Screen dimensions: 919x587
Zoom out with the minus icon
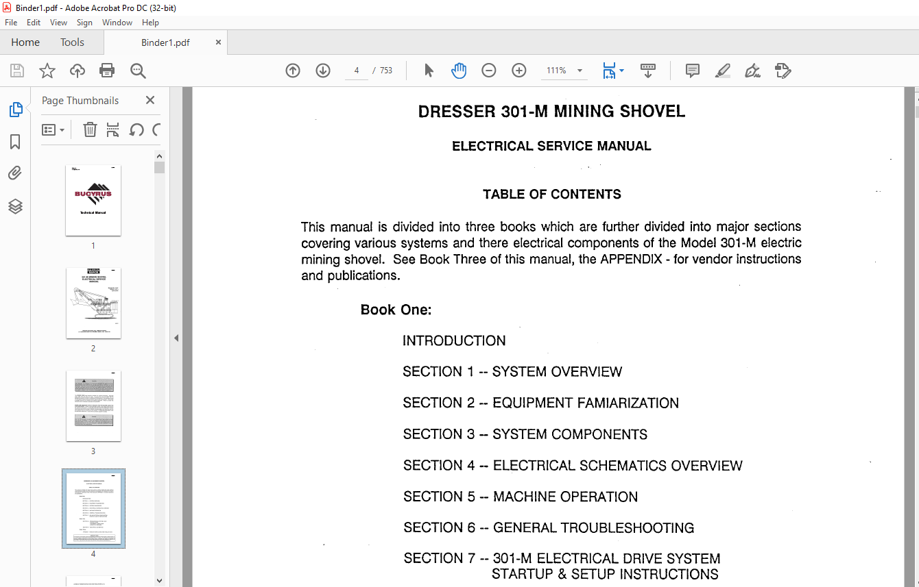tap(489, 71)
